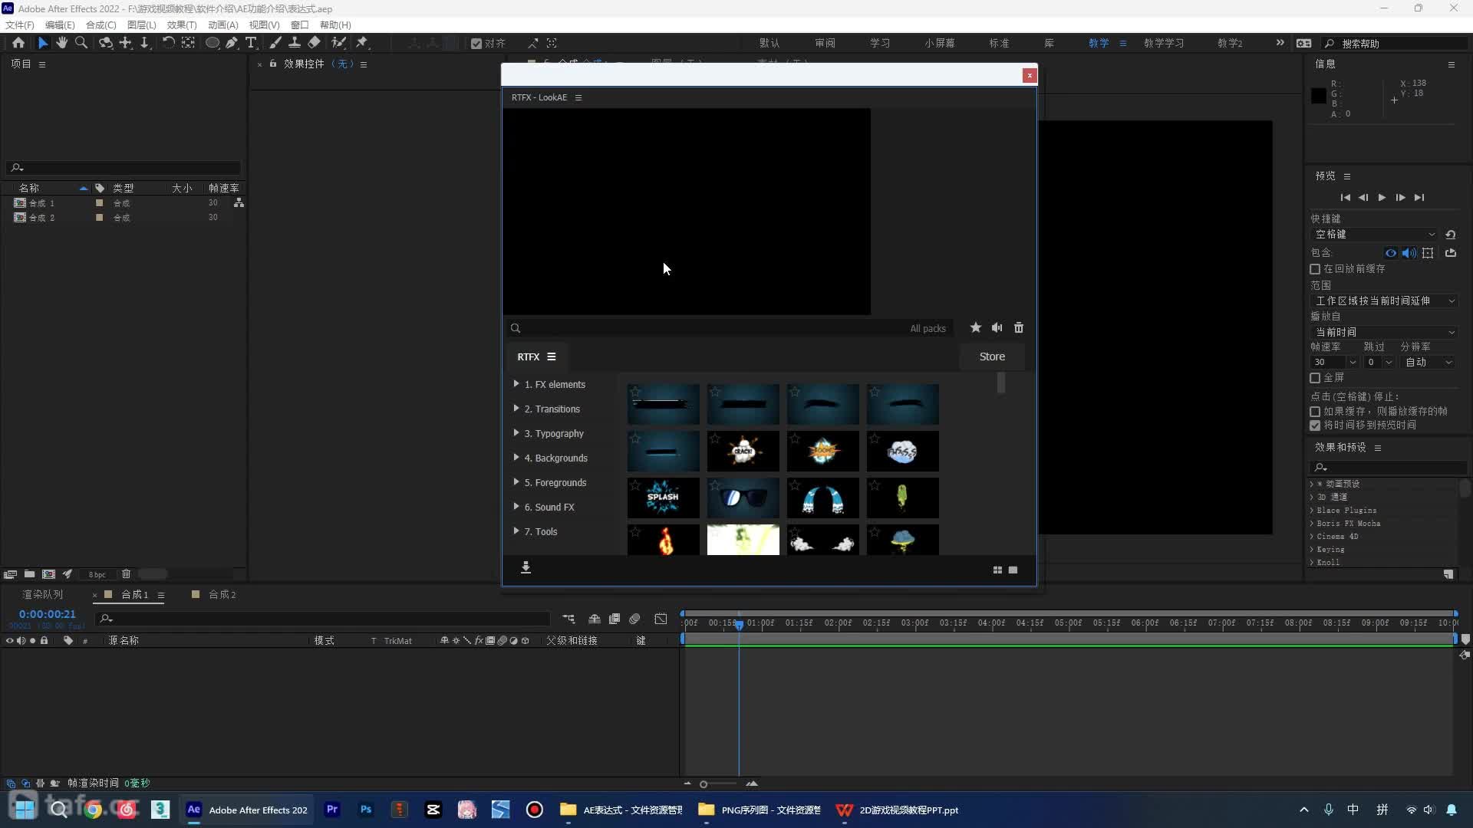Select the Roto Brush tool
This screenshot has width=1473, height=828.
tap(338, 43)
